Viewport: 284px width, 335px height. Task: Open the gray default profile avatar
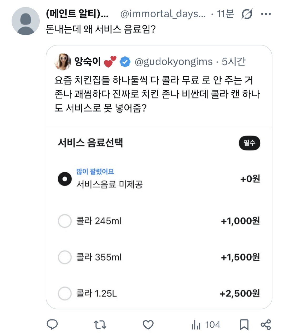click(26, 21)
